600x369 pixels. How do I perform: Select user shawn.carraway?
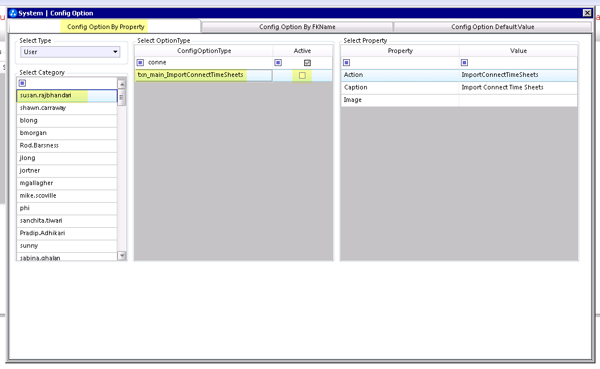[67, 108]
